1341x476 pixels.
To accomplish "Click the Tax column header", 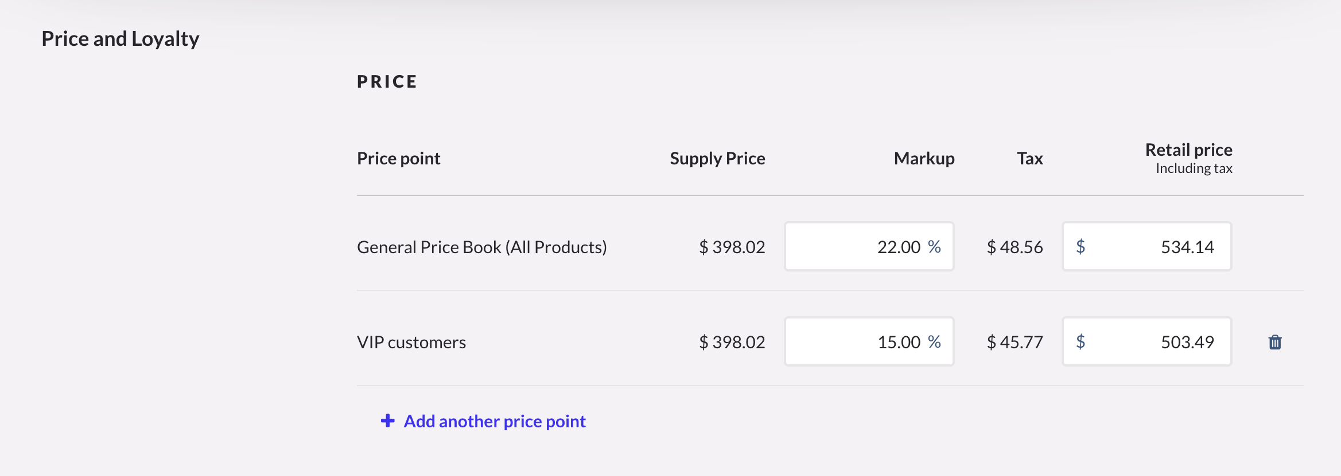I will click(1029, 158).
